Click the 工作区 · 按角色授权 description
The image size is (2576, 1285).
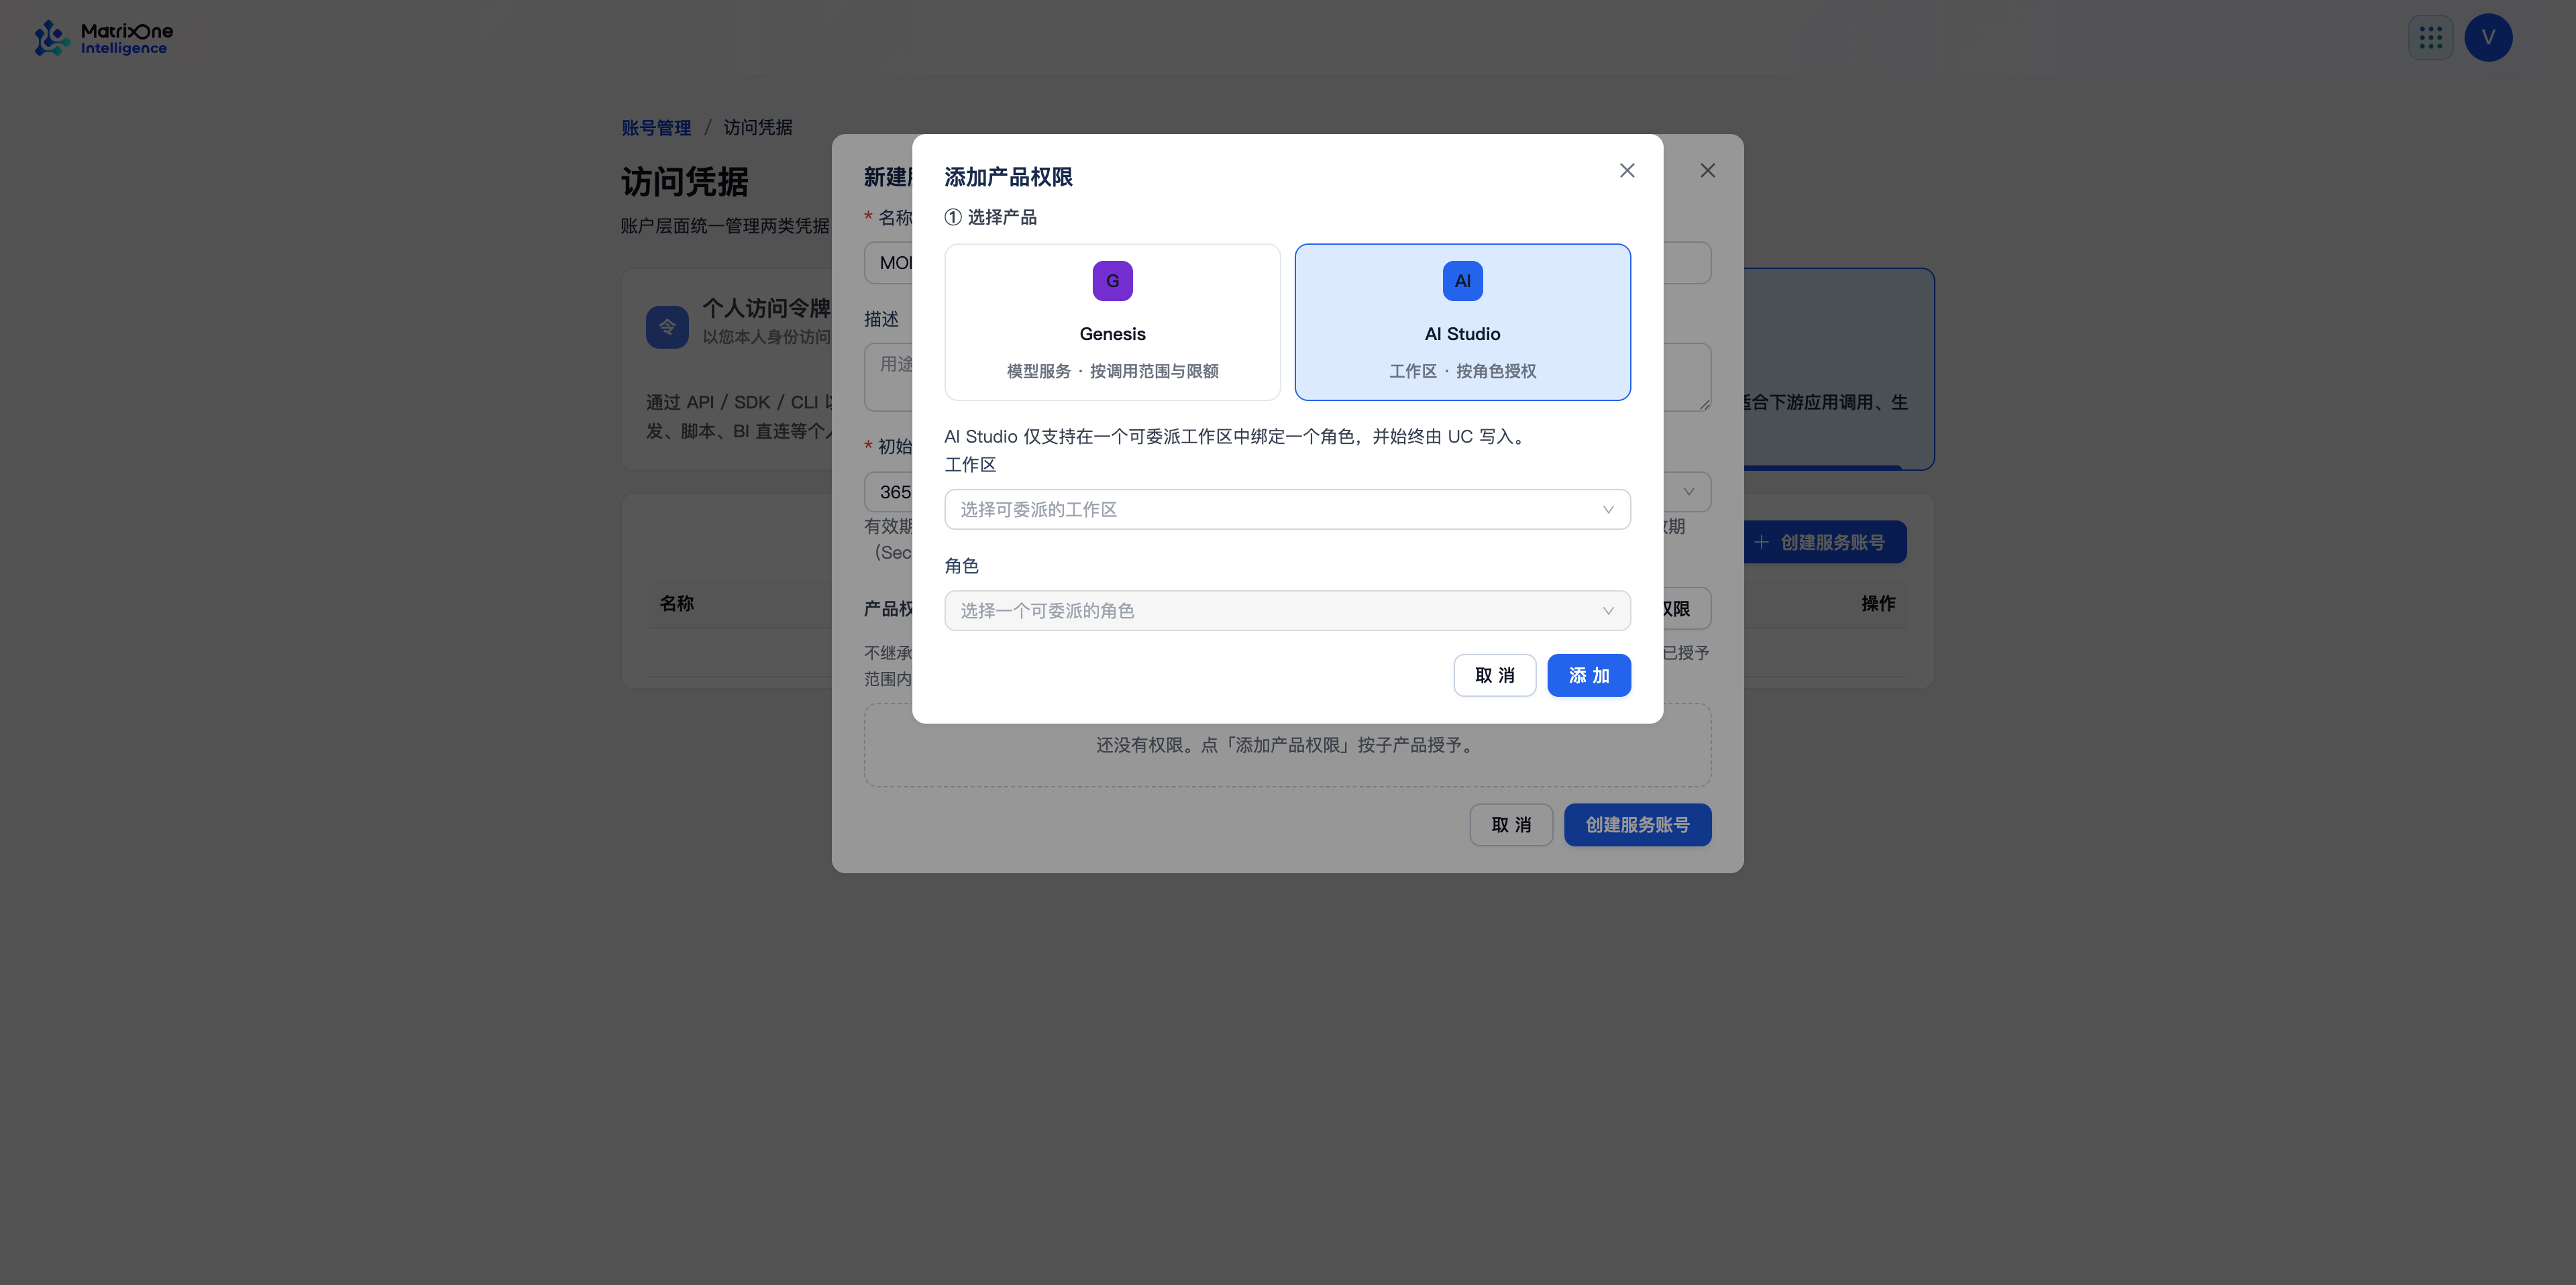pos(1462,371)
